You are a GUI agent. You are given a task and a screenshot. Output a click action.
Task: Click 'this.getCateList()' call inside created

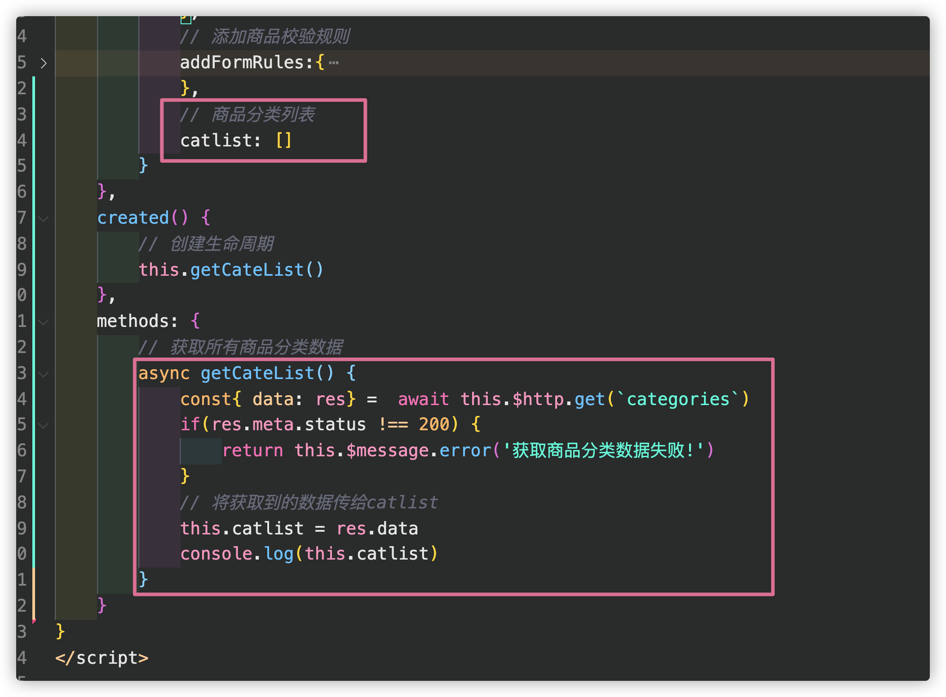(231, 270)
